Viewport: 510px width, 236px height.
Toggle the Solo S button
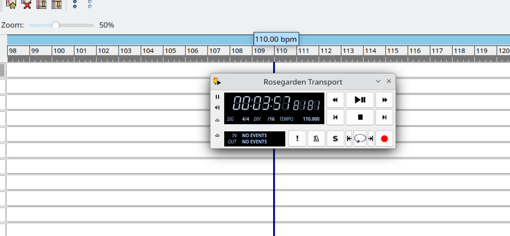[x=335, y=139]
